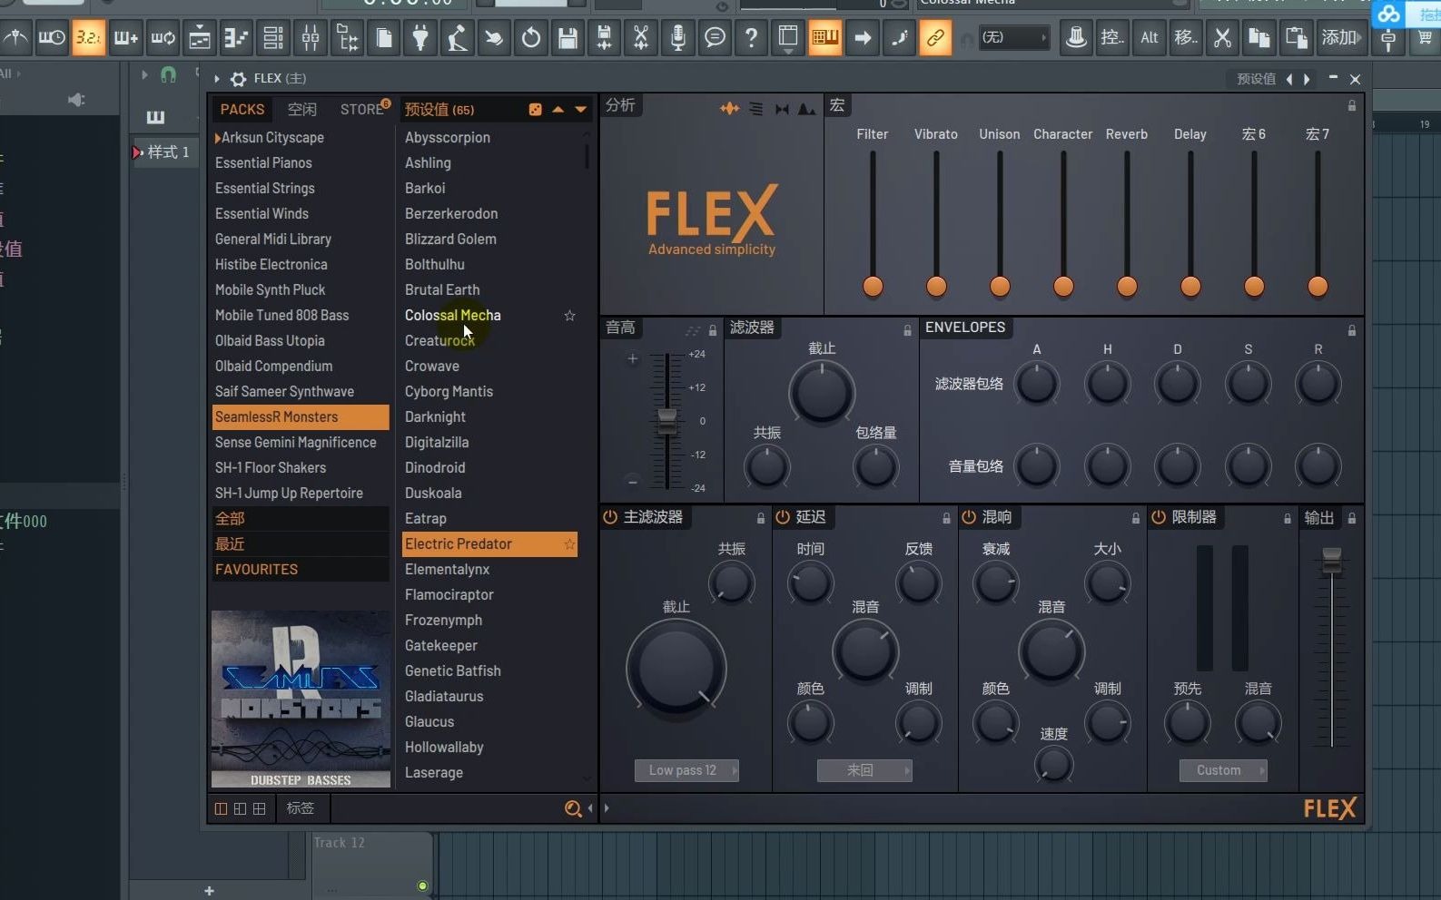Open the 添加 add menu button
Image resolution: width=1441 pixels, height=900 pixels.
click(x=1342, y=38)
